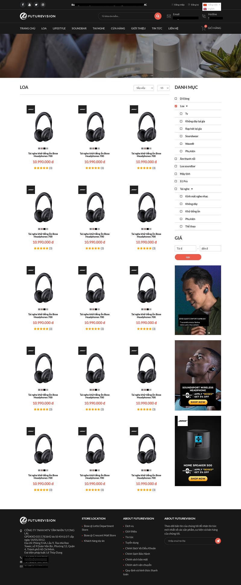The height and width of the screenshot is (585, 241).
Task: Select the black color swatch of first headphone
Action: point(45,148)
